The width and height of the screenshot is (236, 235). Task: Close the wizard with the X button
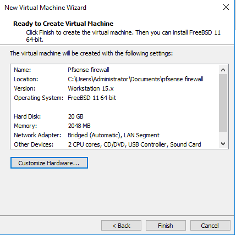tap(226, 7)
